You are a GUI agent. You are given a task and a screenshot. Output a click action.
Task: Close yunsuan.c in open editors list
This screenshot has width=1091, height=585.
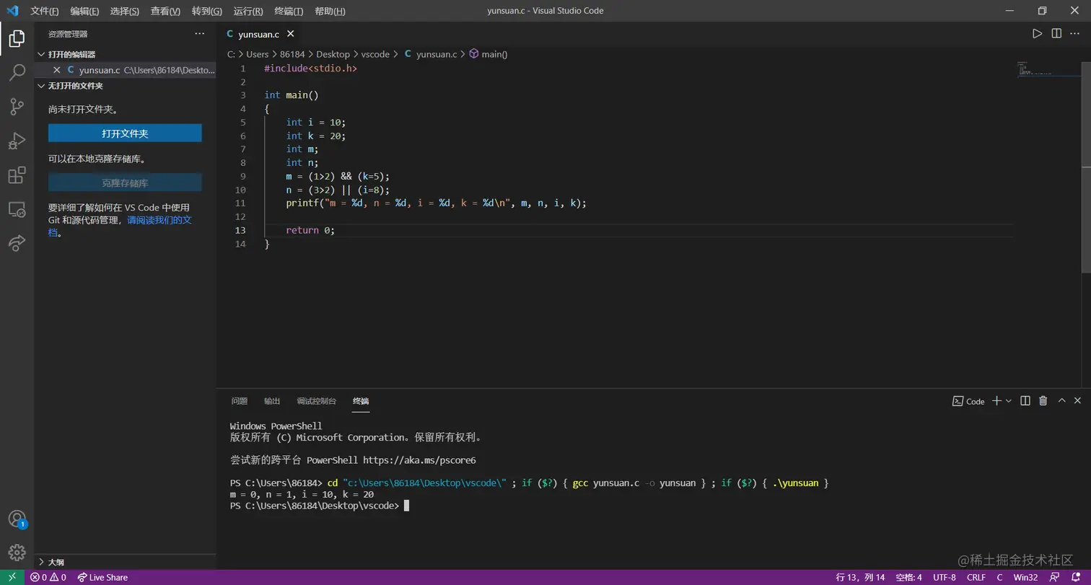point(57,70)
